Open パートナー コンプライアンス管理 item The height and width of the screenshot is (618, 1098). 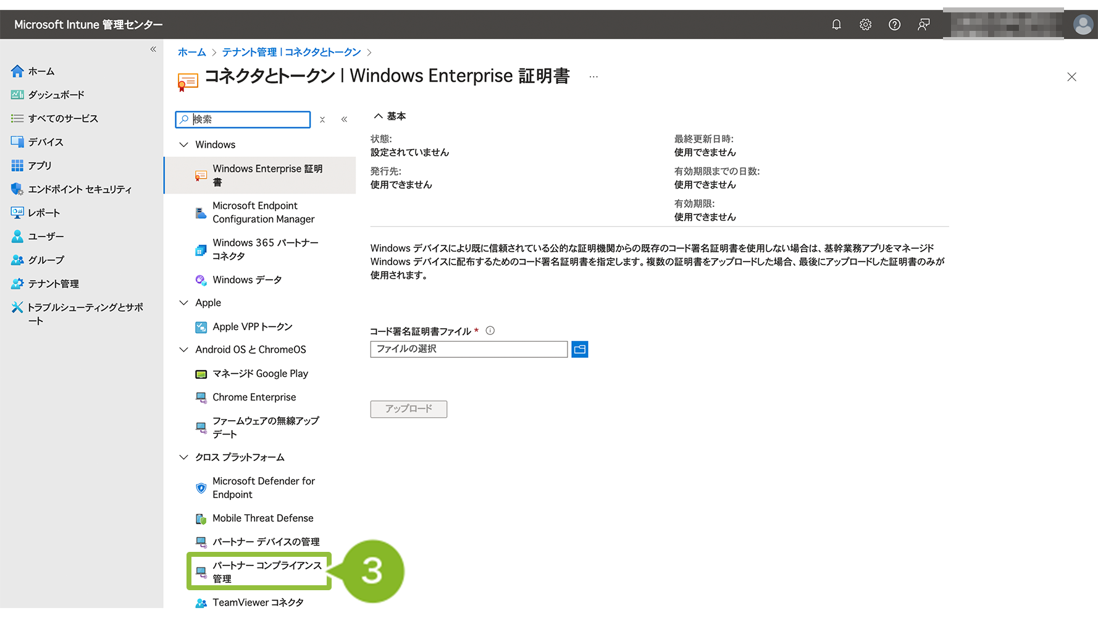click(259, 572)
